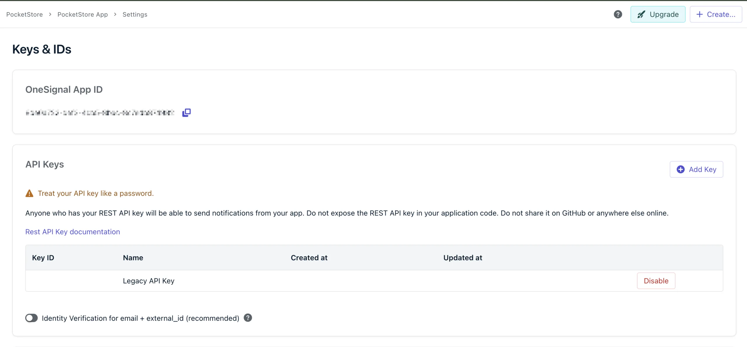Click the OneSignal App ID section title
This screenshot has height=347, width=747.
pyautogui.click(x=64, y=89)
